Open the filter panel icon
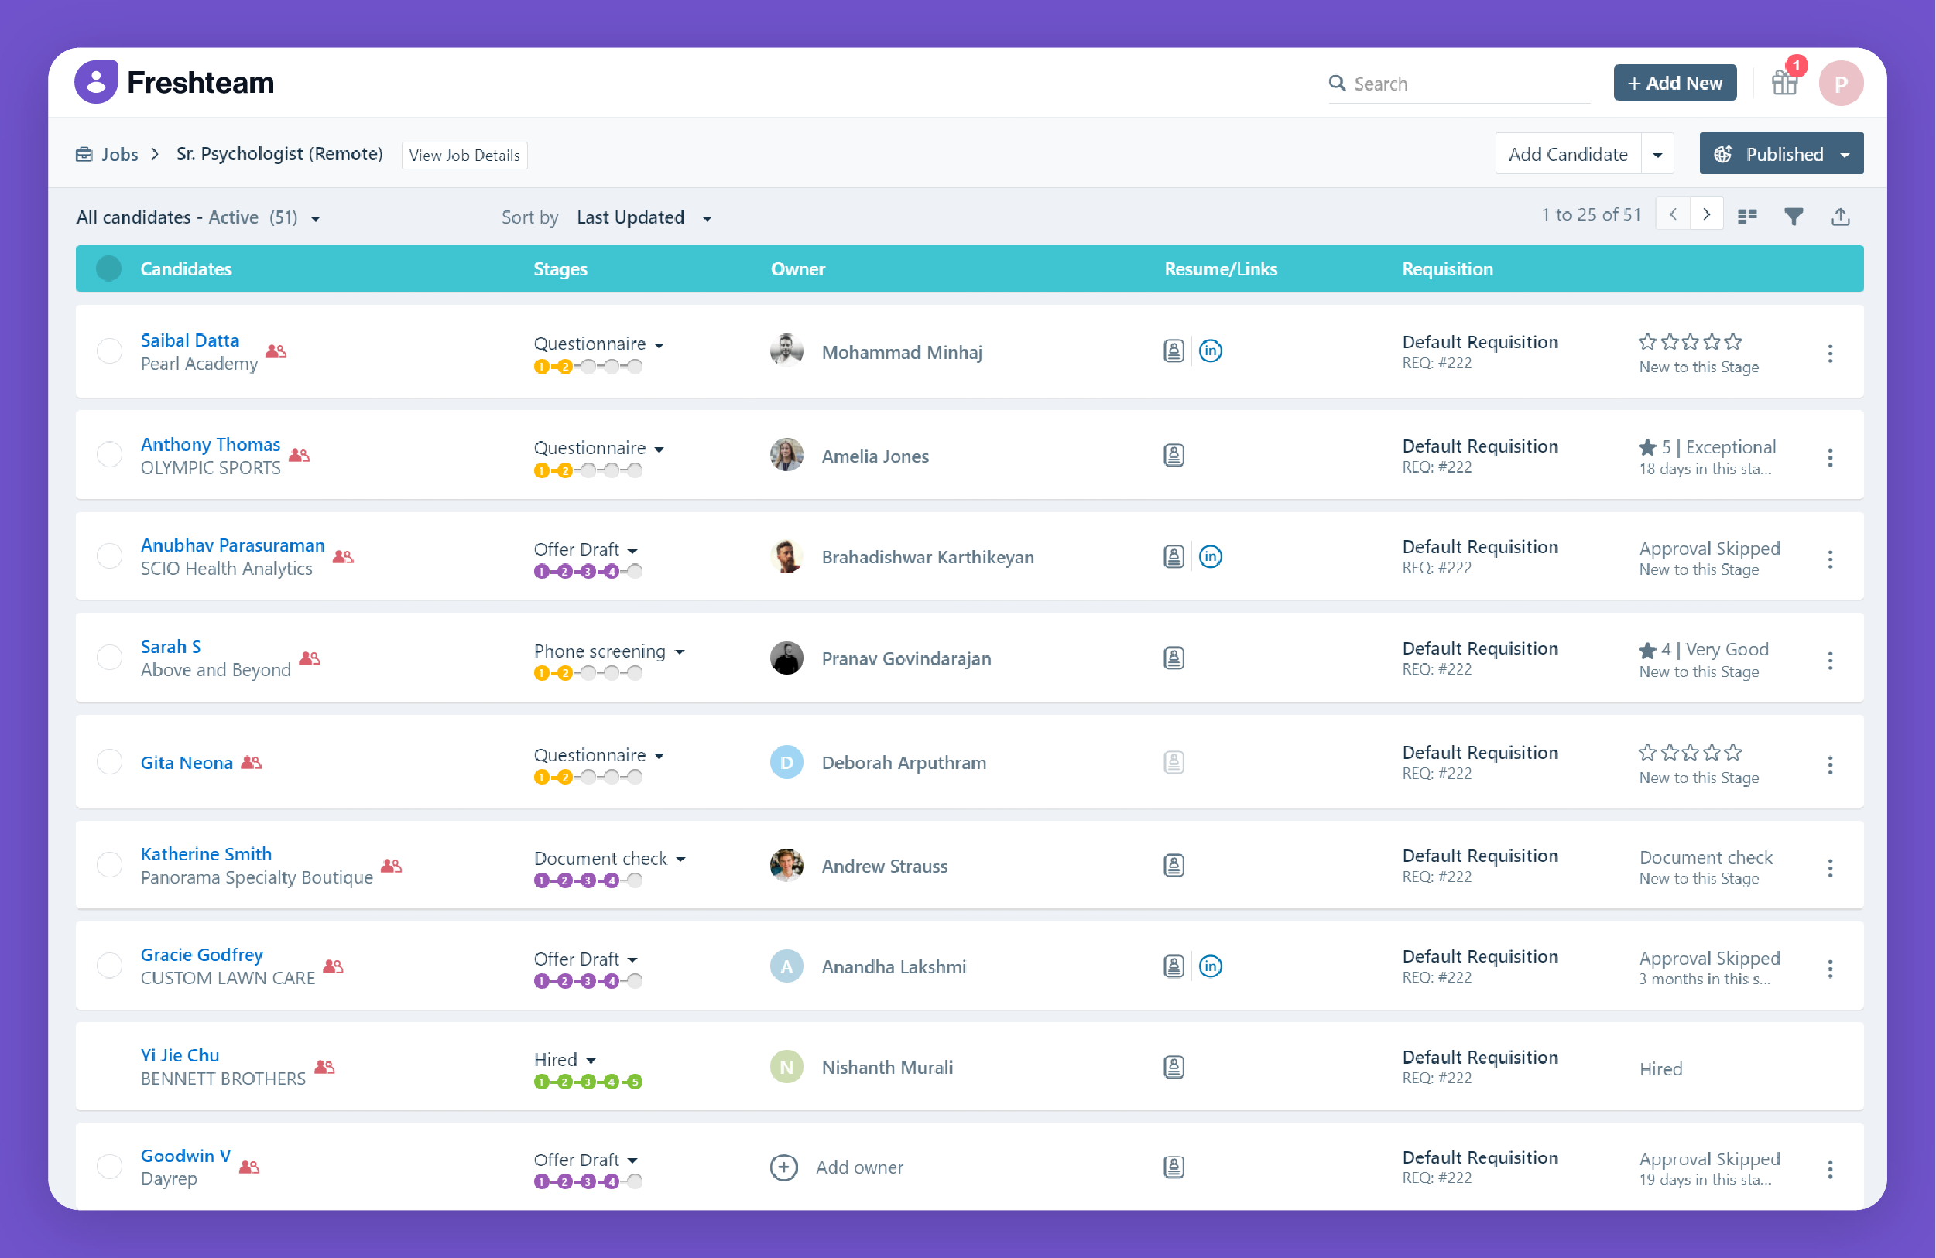 [x=1794, y=216]
